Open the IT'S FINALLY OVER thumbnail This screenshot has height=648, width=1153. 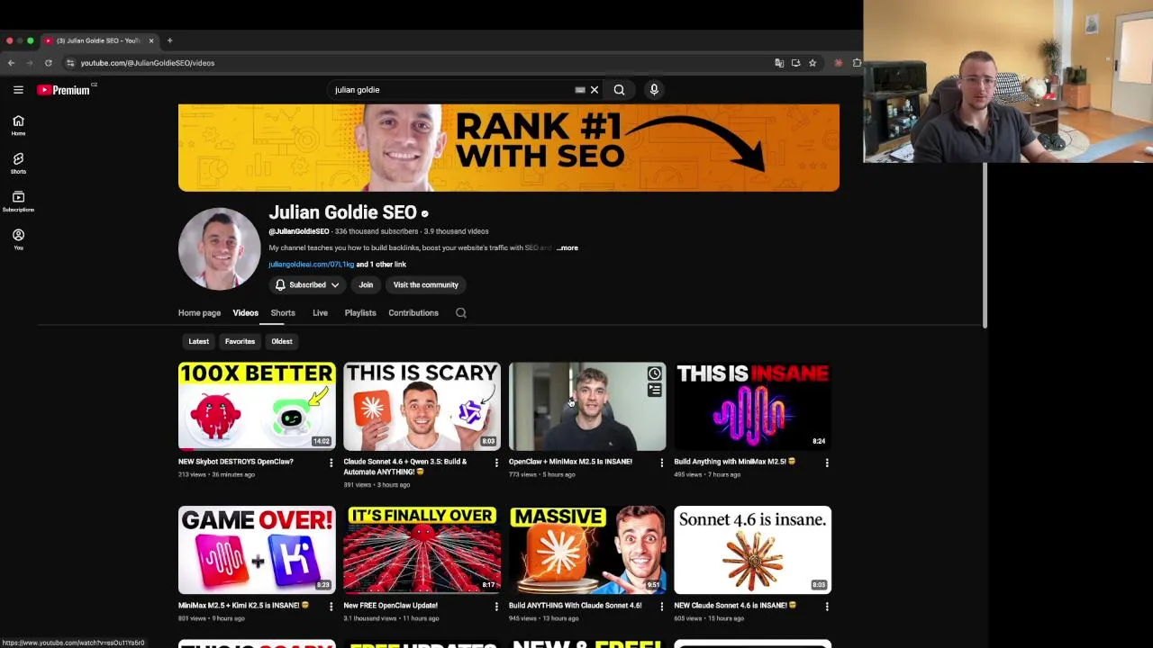click(x=422, y=550)
